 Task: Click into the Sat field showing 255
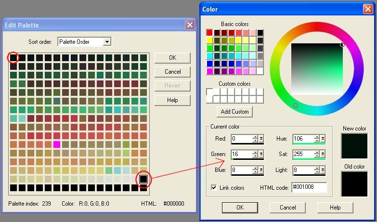[303, 154]
